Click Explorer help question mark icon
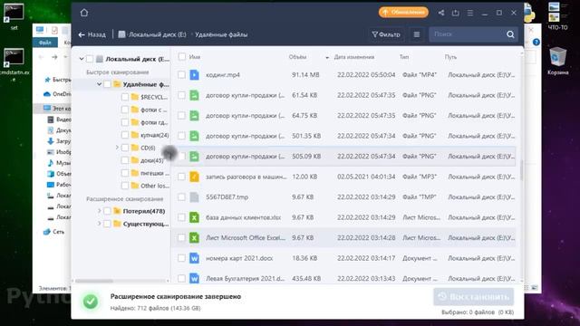 click(536, 43)
